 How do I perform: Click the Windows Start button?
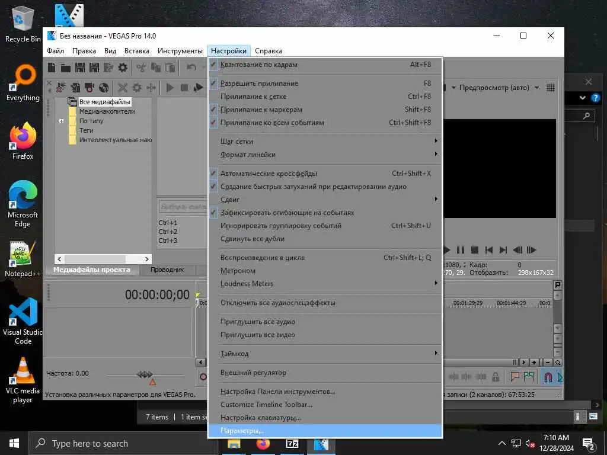[14, 443]
